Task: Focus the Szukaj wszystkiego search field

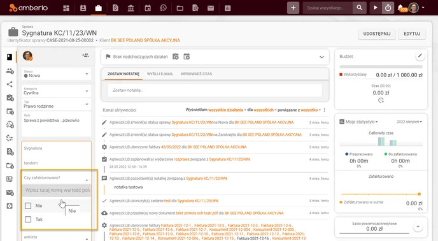Action: click(x=327, y=8)
